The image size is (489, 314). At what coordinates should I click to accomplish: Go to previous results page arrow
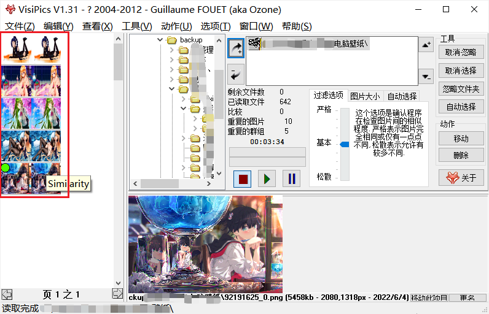point(7,294)
